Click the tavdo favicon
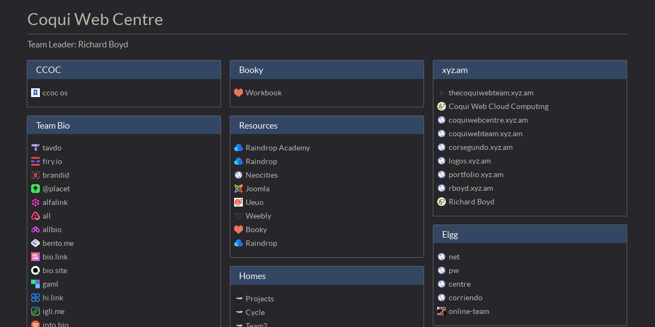 35,148
